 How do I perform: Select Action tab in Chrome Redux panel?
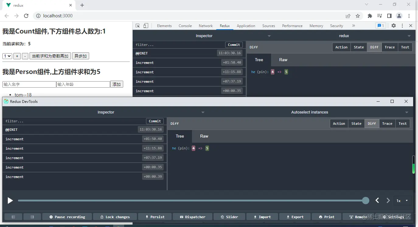pos(341,47)
